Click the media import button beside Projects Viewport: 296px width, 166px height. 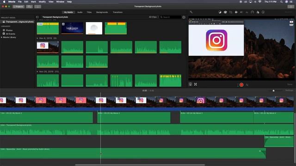(29, 6)
